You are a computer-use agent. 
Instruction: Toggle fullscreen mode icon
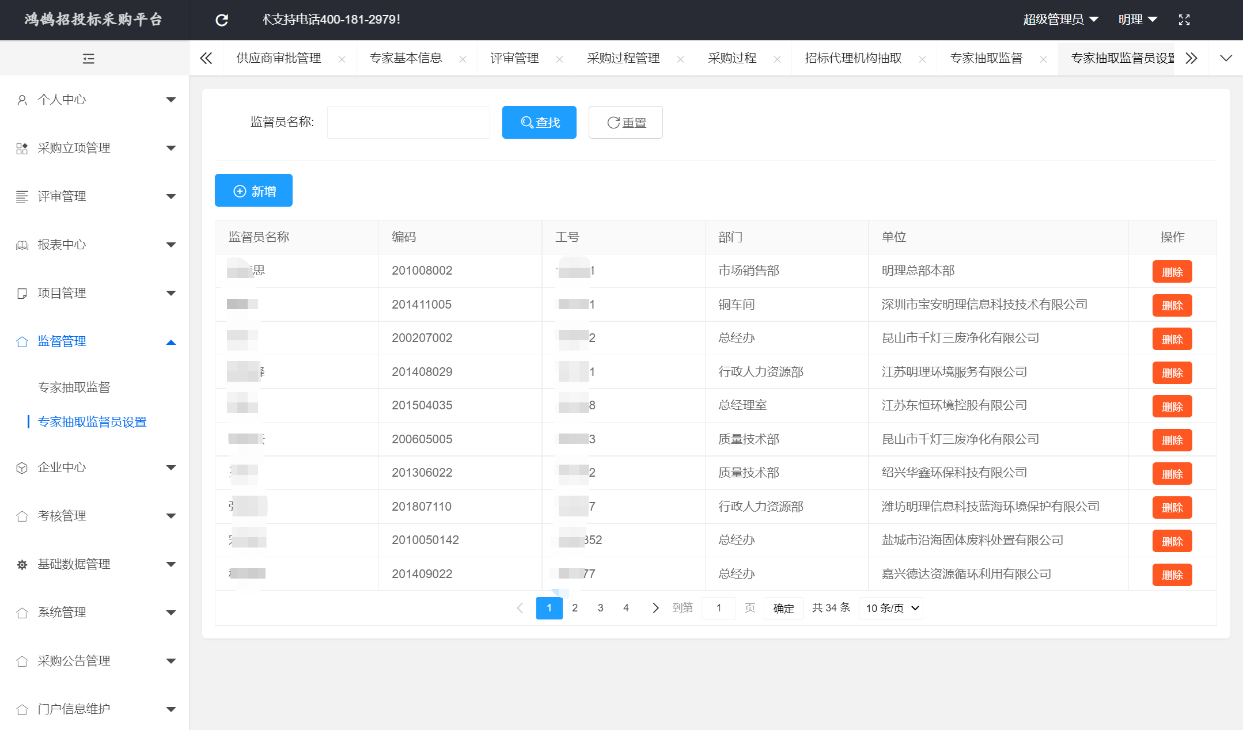(1184, 20)
